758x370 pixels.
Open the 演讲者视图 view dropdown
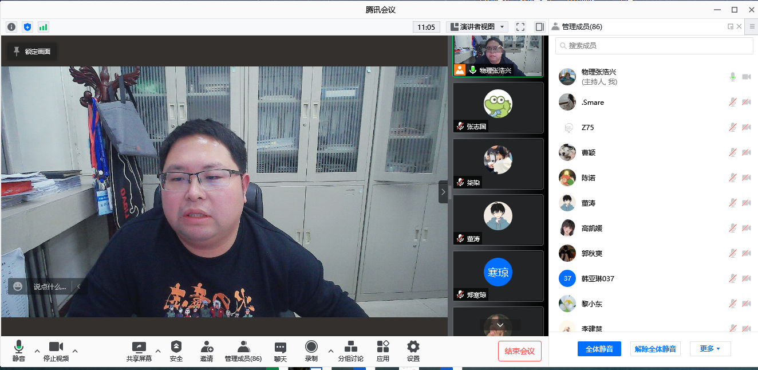477,27
